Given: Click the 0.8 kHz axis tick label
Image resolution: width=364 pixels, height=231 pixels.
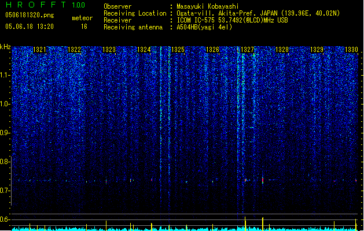Looking at the screenshot, I should [5, 162].
